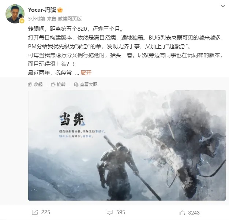Click the yellow verified V badge
Screen dimensions: 229x220
(x=22, y=21)
